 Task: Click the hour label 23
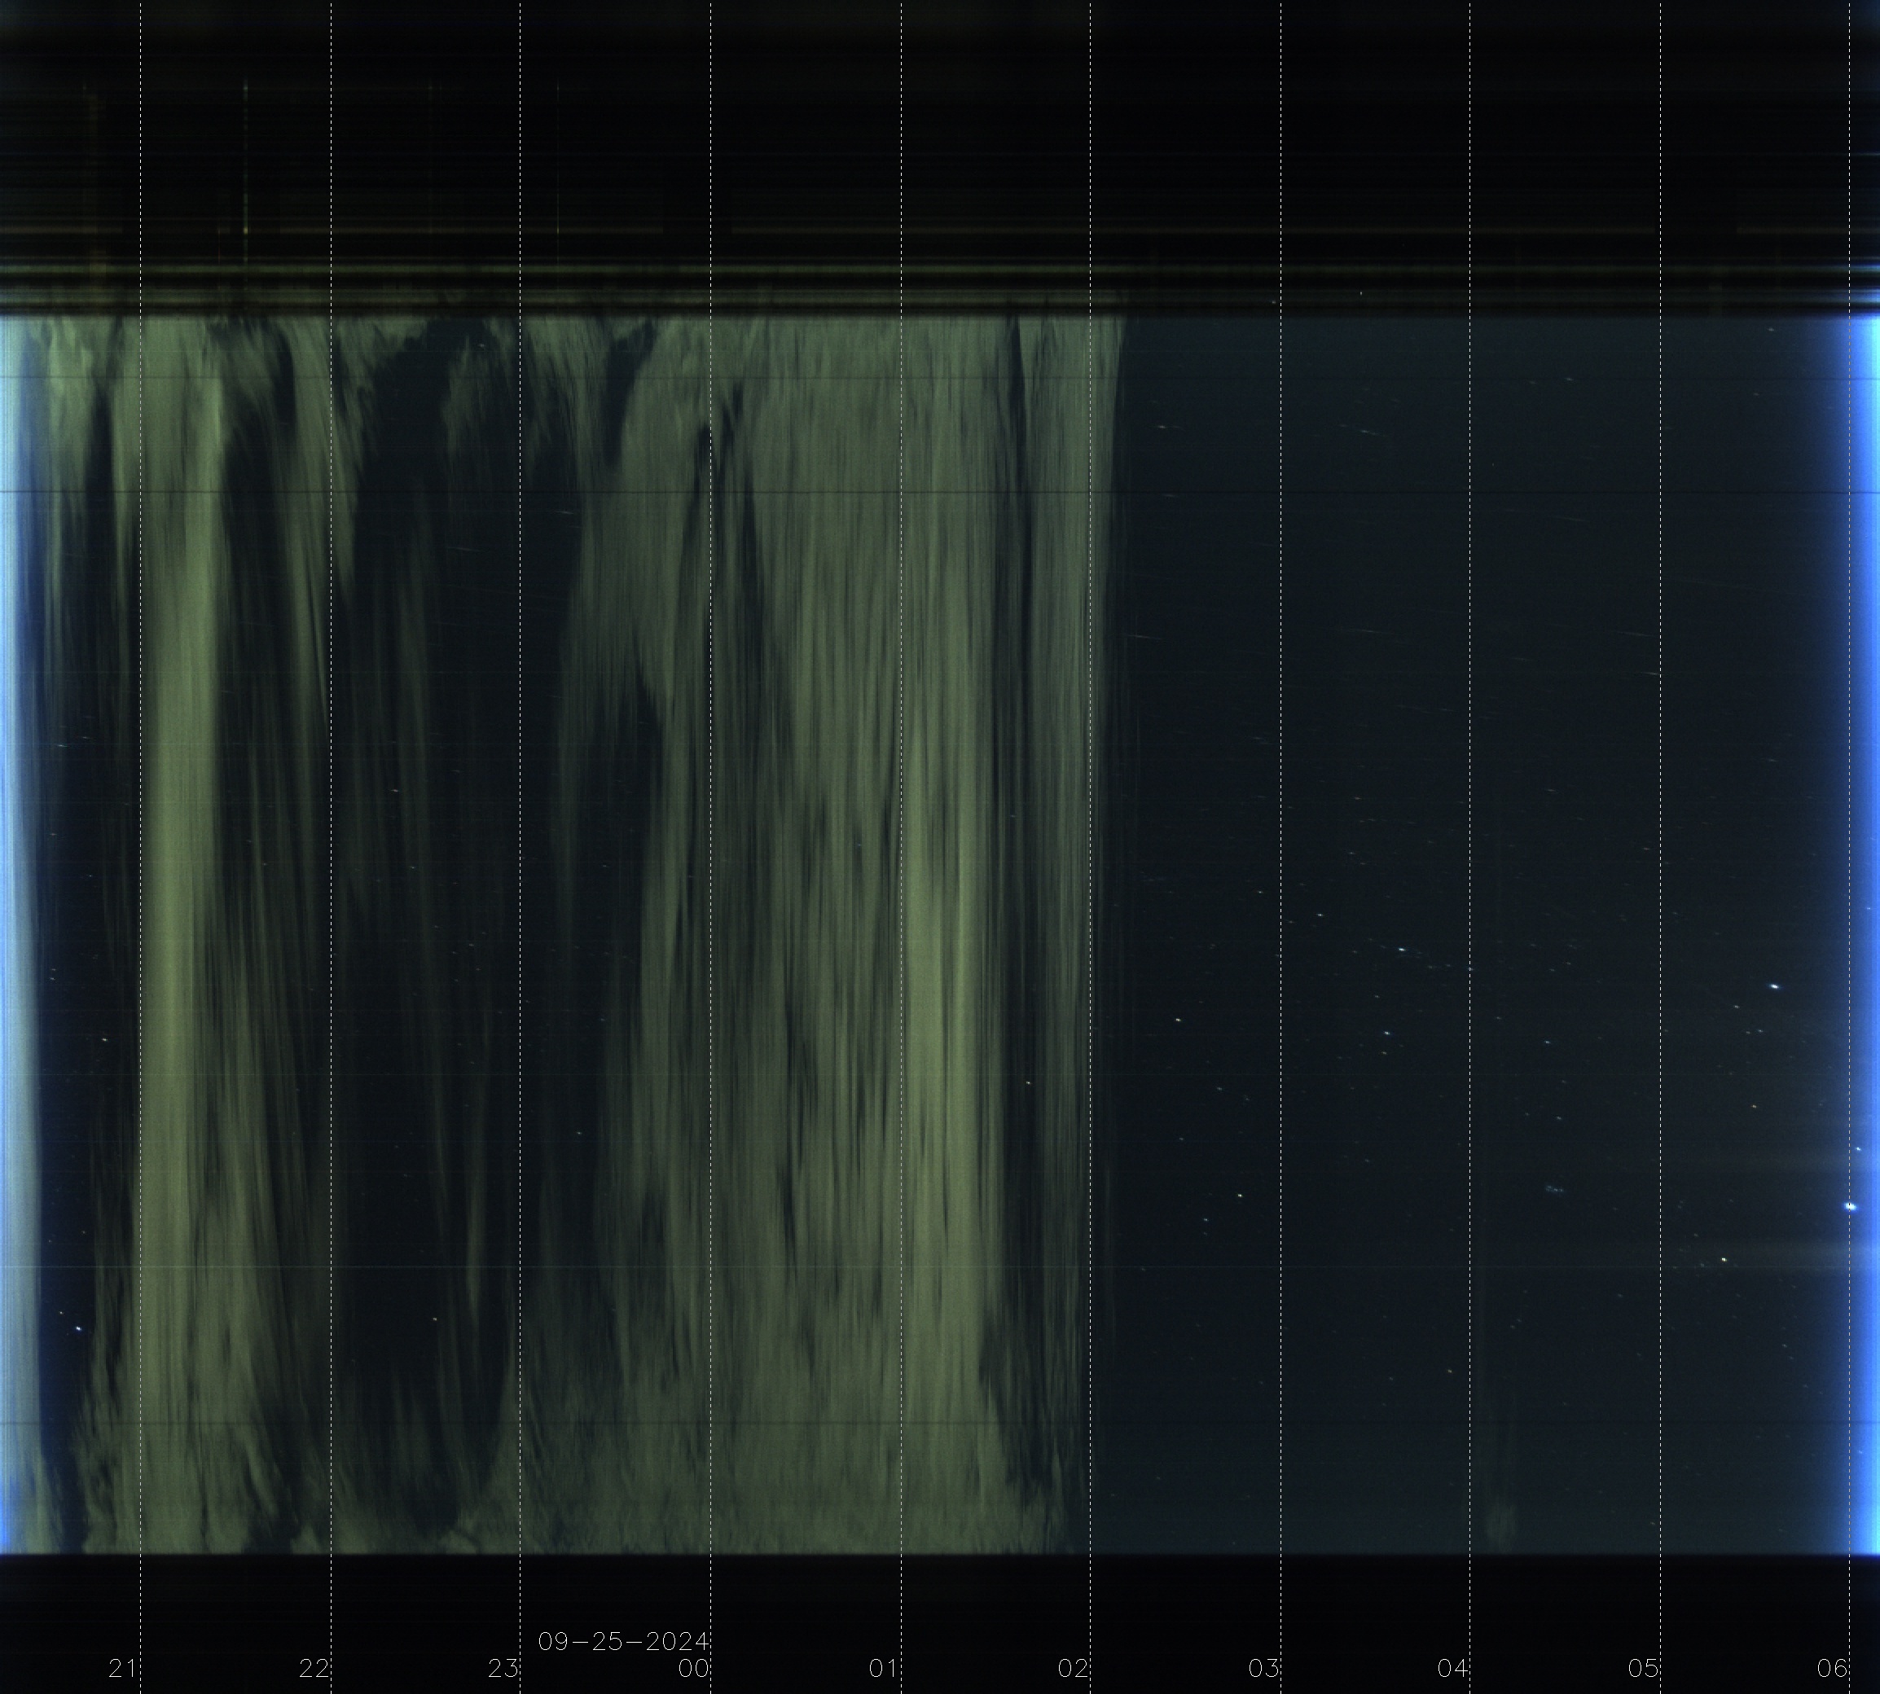click(503, 1668)
